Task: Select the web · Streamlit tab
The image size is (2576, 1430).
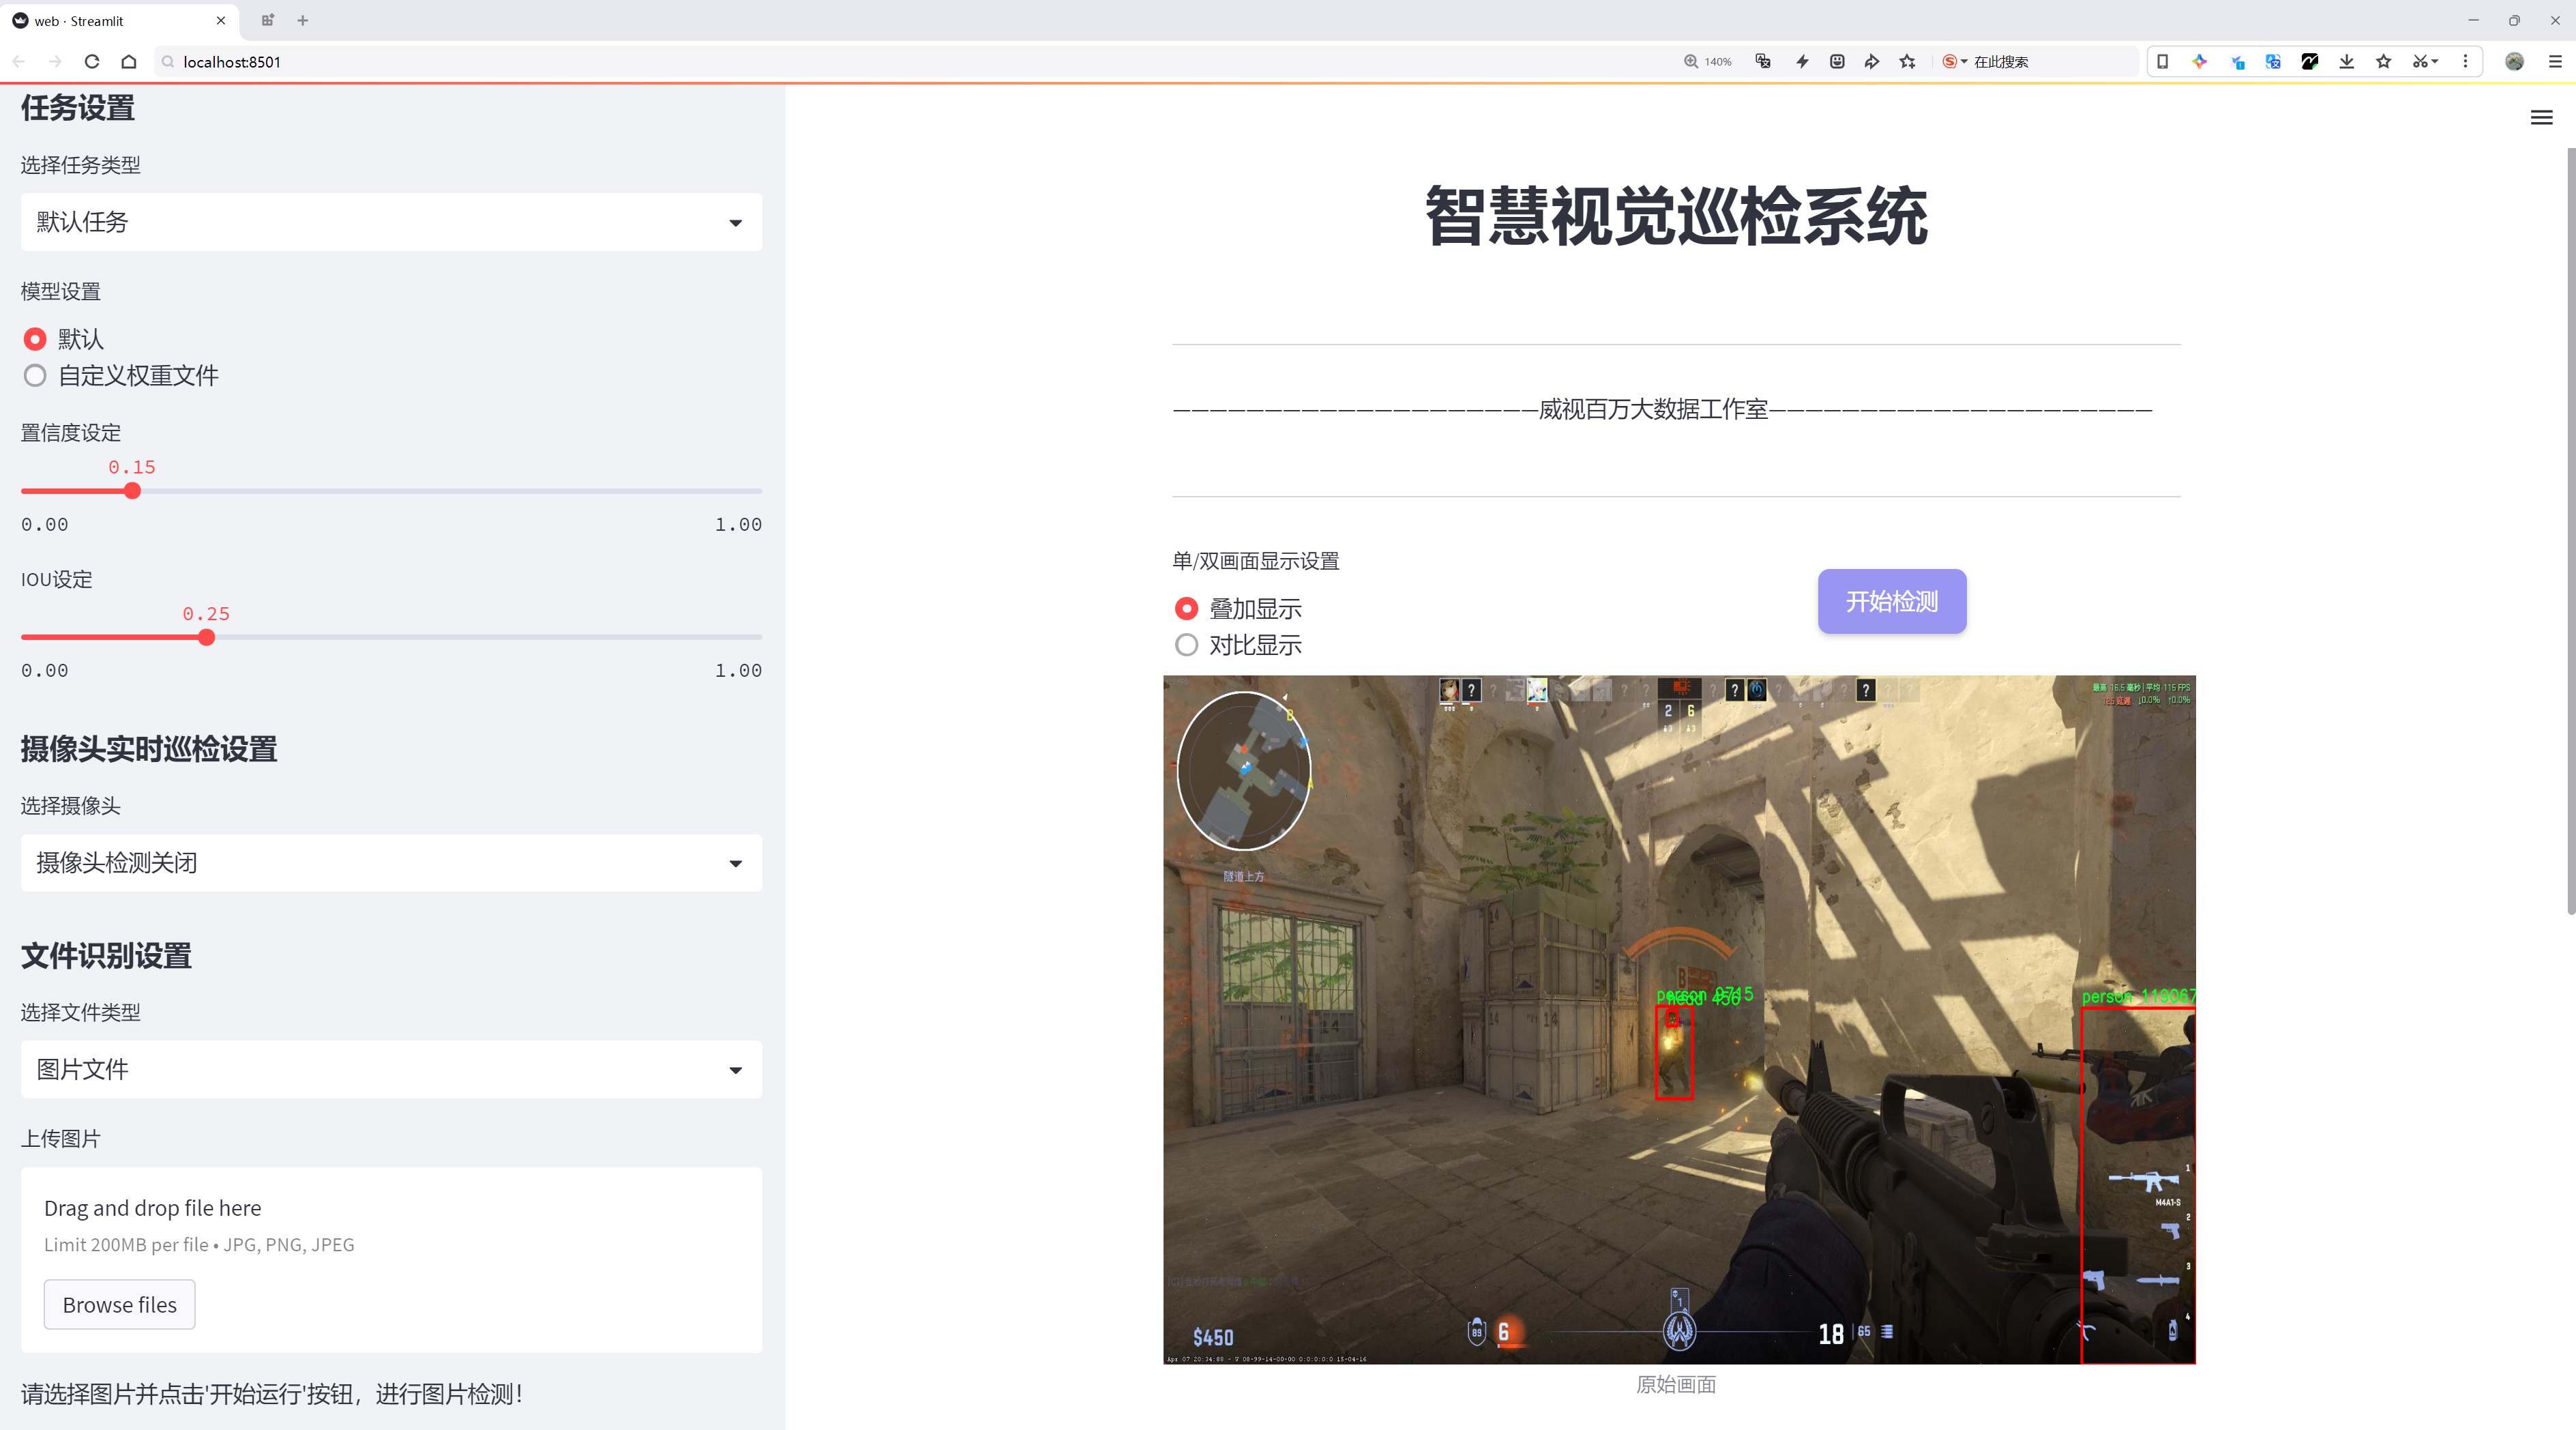Action: coord(118,20)
